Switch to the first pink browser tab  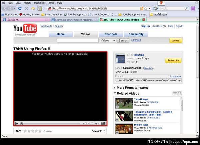[x=26, y=20]
